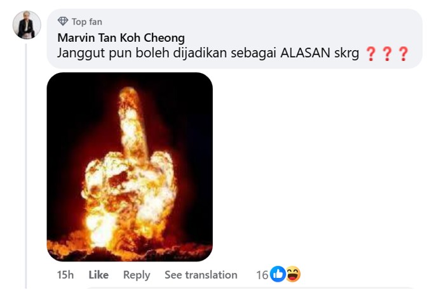Click the middle red question mark emoji
This screenshot has height=290, width=429.
click(387, 53)
